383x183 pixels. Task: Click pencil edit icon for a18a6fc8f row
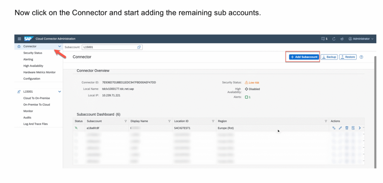(340, 128)
